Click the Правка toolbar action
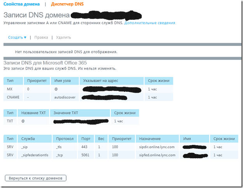This screenshot has width=243, height=188. pos(41,37)
